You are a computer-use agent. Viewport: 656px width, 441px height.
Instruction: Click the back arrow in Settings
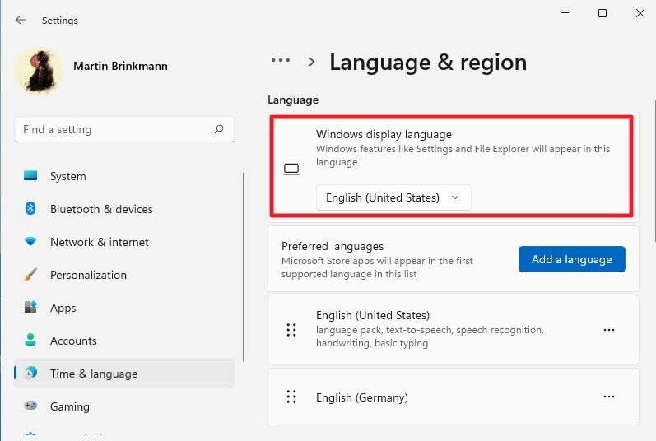click(21, 20)
